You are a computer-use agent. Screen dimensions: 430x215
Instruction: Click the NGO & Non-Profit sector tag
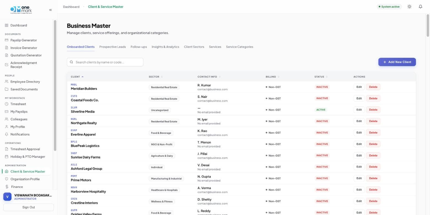[162, 144]
